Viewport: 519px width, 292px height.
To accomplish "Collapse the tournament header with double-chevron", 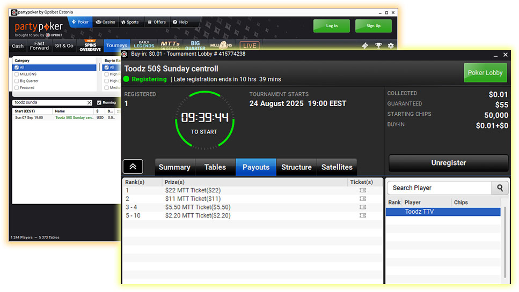I will tap(133, 167).
